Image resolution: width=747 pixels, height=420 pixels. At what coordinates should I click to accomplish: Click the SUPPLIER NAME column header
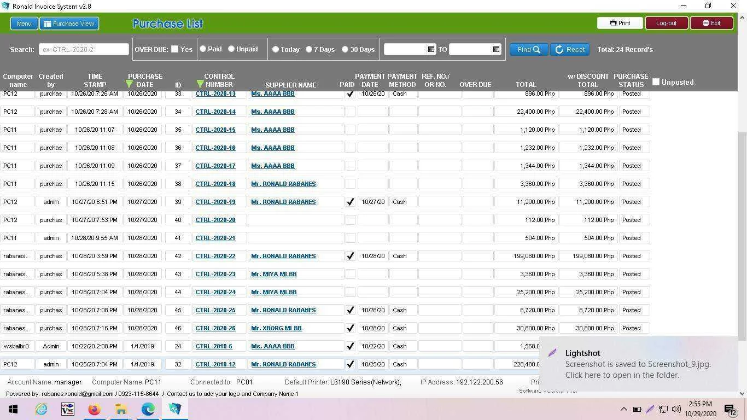291,85
